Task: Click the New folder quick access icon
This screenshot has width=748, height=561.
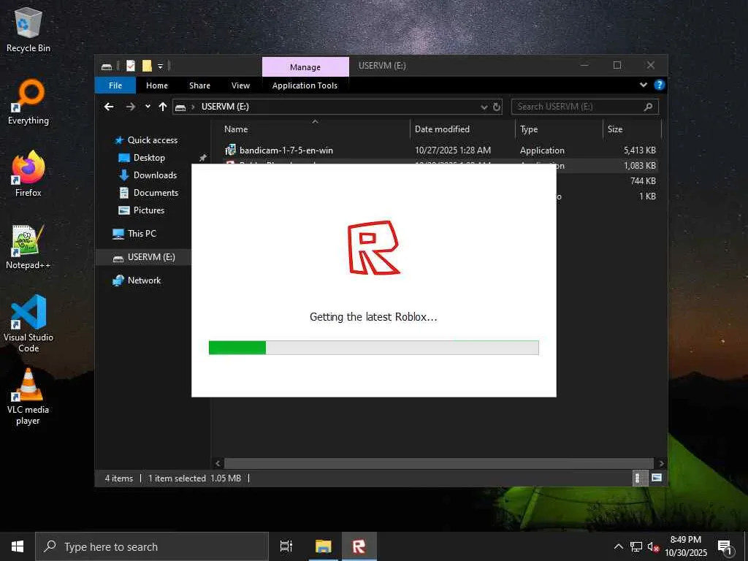Action: [x=147, y=66]
